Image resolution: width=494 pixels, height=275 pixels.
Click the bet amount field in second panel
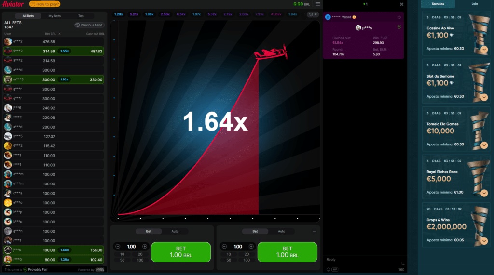coord(238,247)
